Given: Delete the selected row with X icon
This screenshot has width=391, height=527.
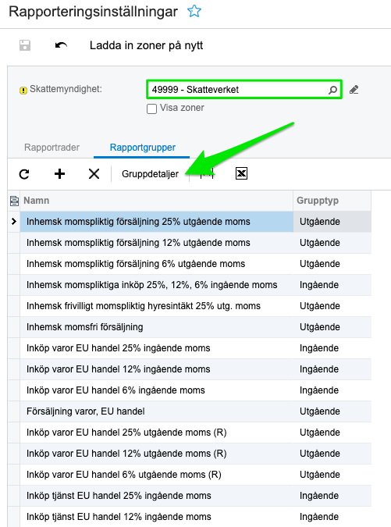Looking at the screenshot, I should click(94, 174).
